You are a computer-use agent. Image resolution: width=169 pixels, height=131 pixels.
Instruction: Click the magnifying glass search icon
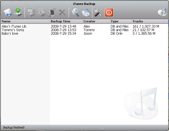pos(75,13)
